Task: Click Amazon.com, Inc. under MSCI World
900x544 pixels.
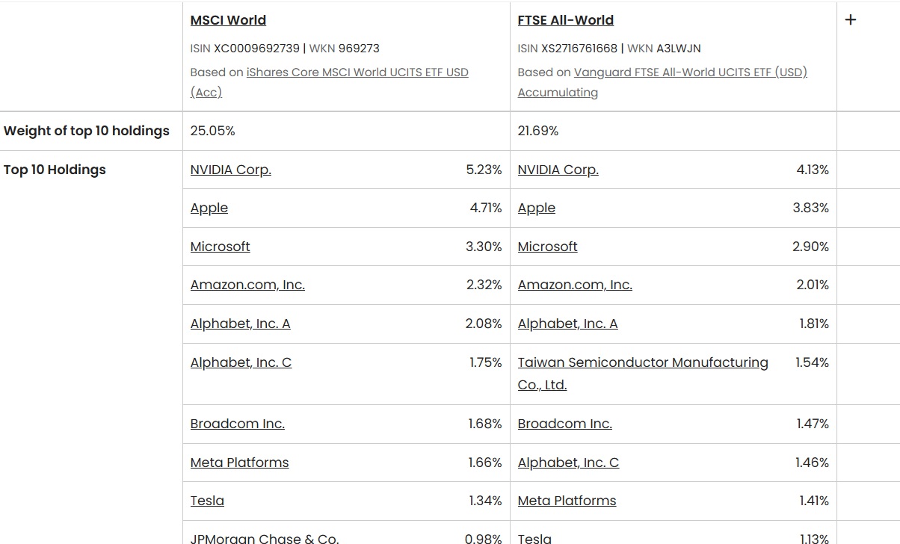Action: coord(247,285)
